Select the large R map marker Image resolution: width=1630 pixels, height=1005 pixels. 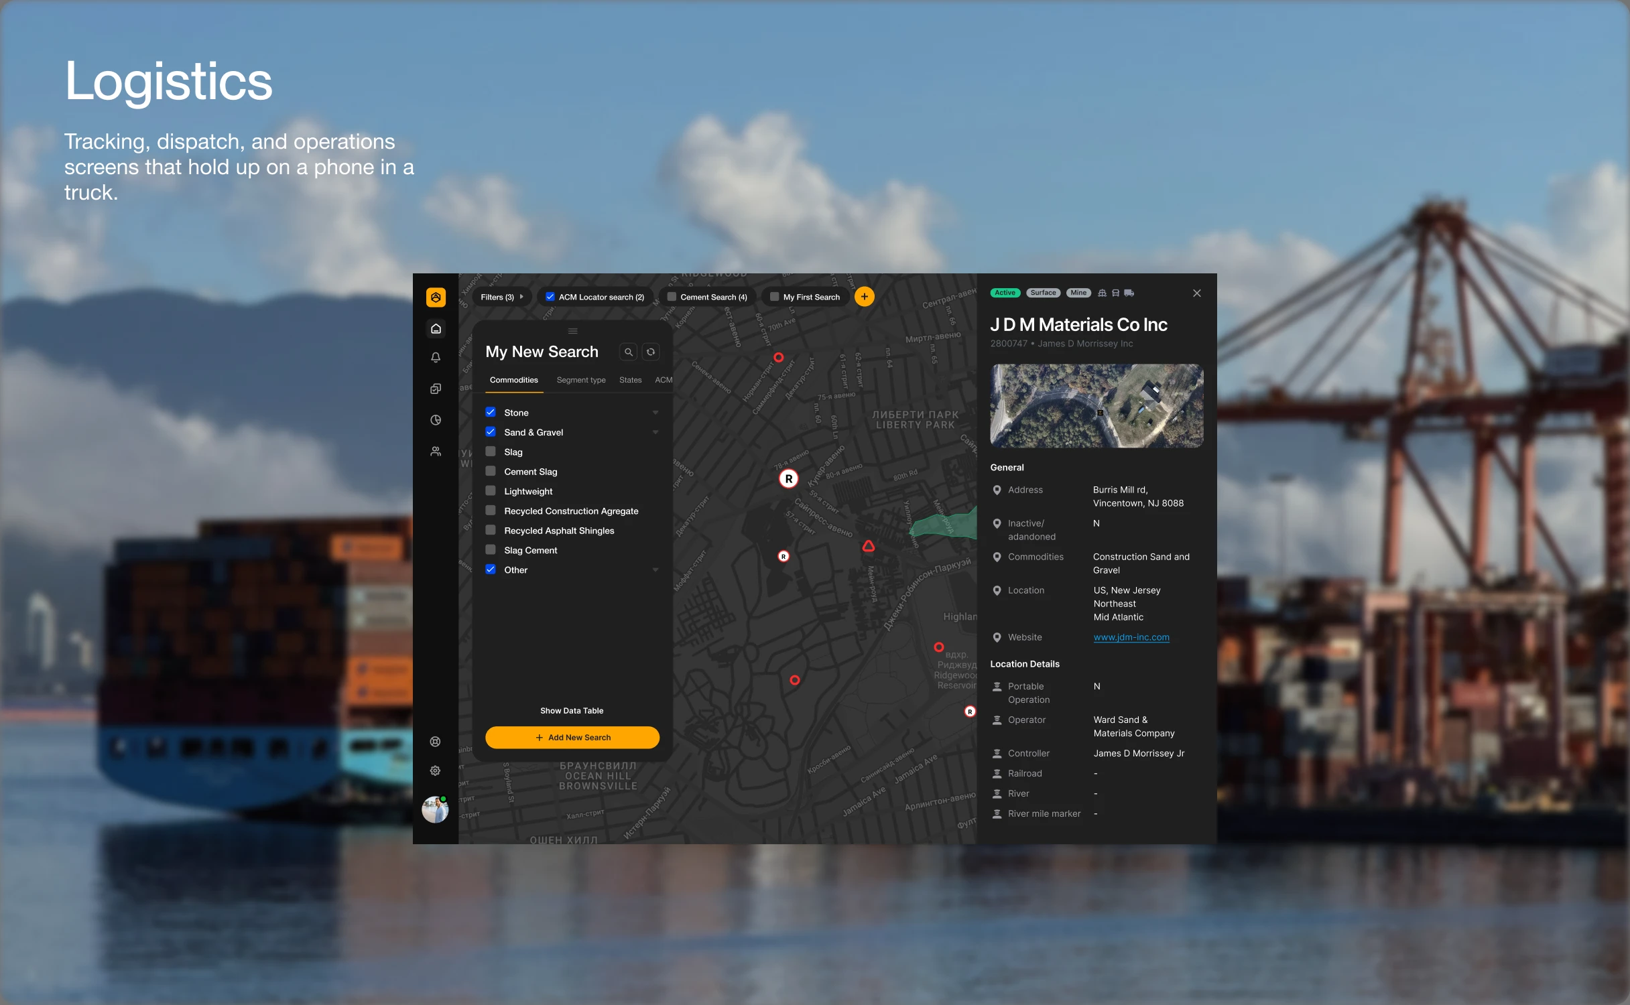pos(789,478)
